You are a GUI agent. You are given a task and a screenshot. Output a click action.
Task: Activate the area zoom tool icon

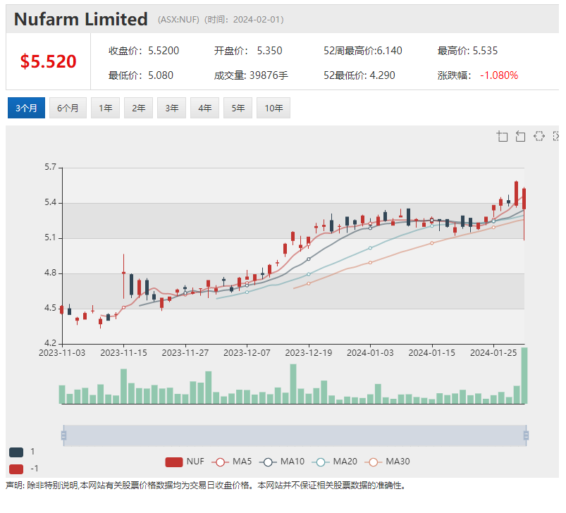502,137
